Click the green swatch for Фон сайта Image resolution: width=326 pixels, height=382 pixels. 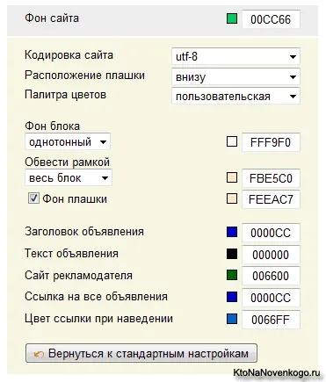pyautogui.click(x=232, y=19)
